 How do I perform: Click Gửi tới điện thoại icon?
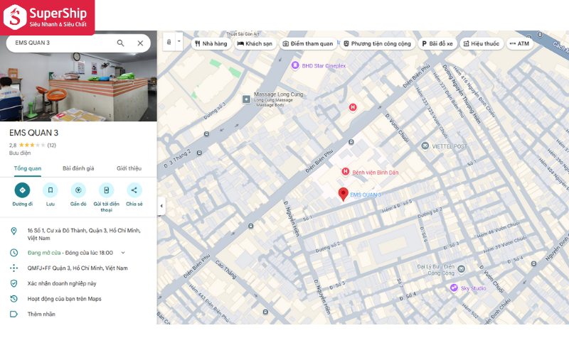tap(106, 190)
